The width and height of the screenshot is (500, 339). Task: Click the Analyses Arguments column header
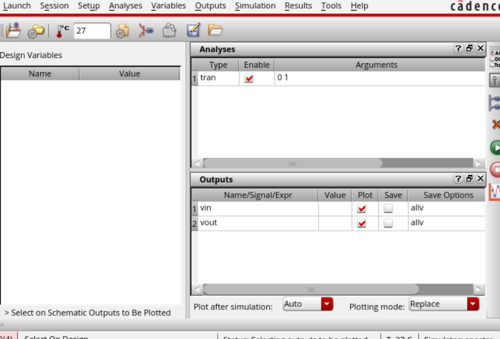click(376, 65)
